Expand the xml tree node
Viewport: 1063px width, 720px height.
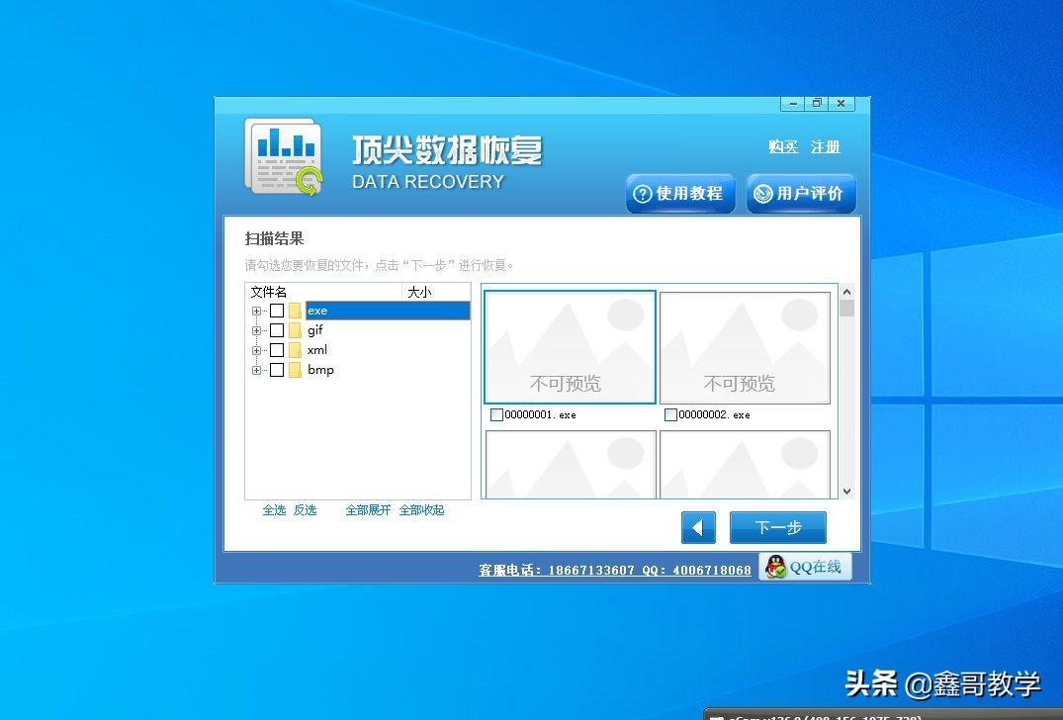256,350
